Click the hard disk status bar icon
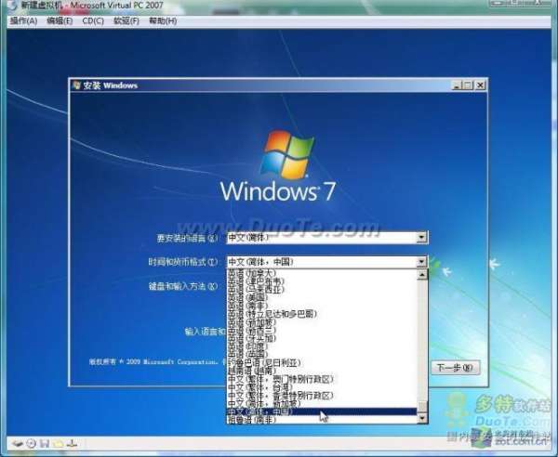The width and height of the screenshot is (558, 457). (18, 444)
